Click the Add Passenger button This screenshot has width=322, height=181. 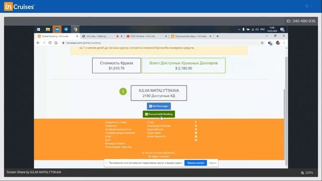tap(159, 106)
